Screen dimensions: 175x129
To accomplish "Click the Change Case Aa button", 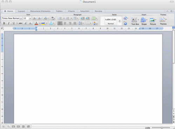I will (x=46, y=18).
